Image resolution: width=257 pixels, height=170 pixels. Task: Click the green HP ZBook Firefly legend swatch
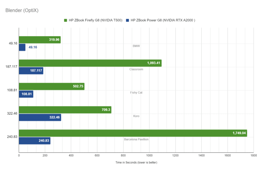click(x=66, y=20)
